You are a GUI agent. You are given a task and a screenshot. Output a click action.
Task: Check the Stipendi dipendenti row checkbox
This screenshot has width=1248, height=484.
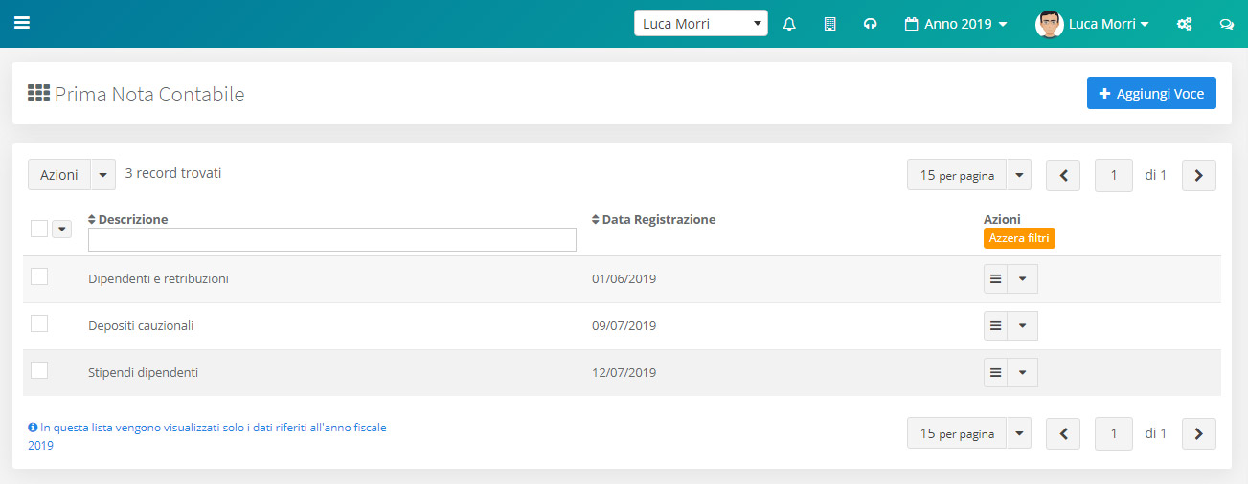coord(39,370)
